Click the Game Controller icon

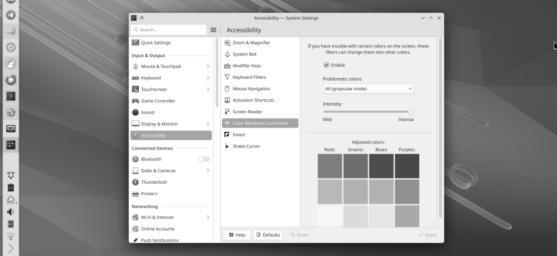click(136, 101)
